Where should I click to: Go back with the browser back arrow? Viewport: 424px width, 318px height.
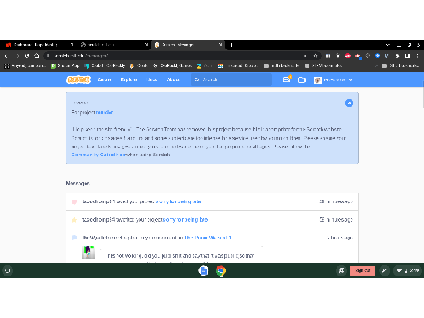tap(6, 56)
